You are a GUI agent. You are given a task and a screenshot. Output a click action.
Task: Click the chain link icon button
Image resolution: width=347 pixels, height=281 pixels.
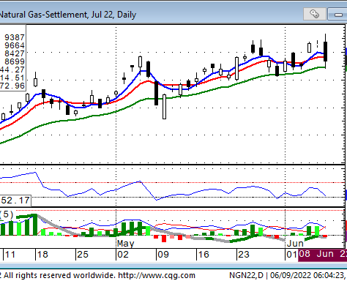(x=315, y=14)
